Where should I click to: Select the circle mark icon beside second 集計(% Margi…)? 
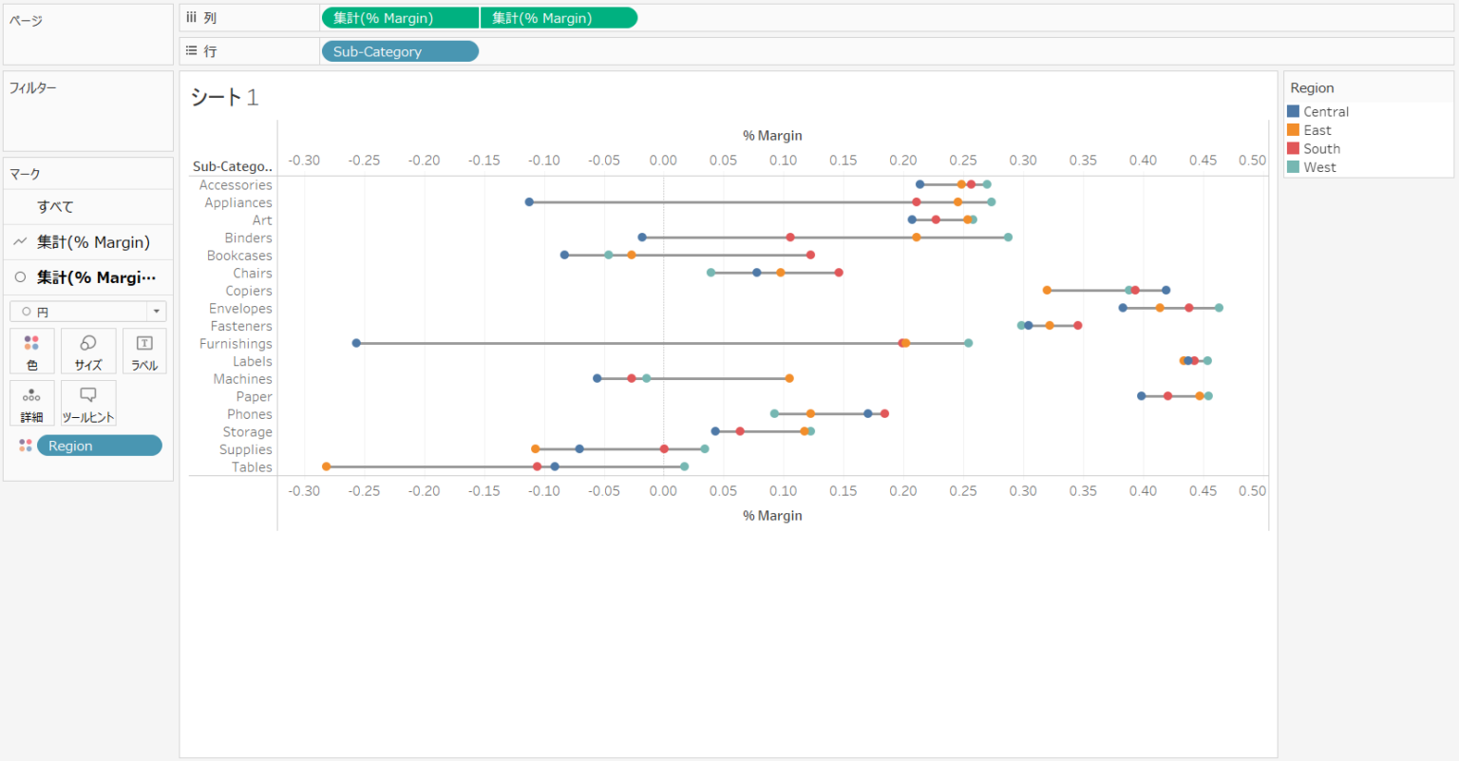pos(18,276)
